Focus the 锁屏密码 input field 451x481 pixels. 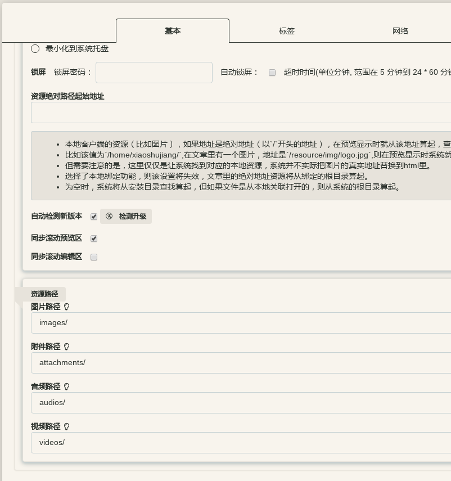click(154, 73)
